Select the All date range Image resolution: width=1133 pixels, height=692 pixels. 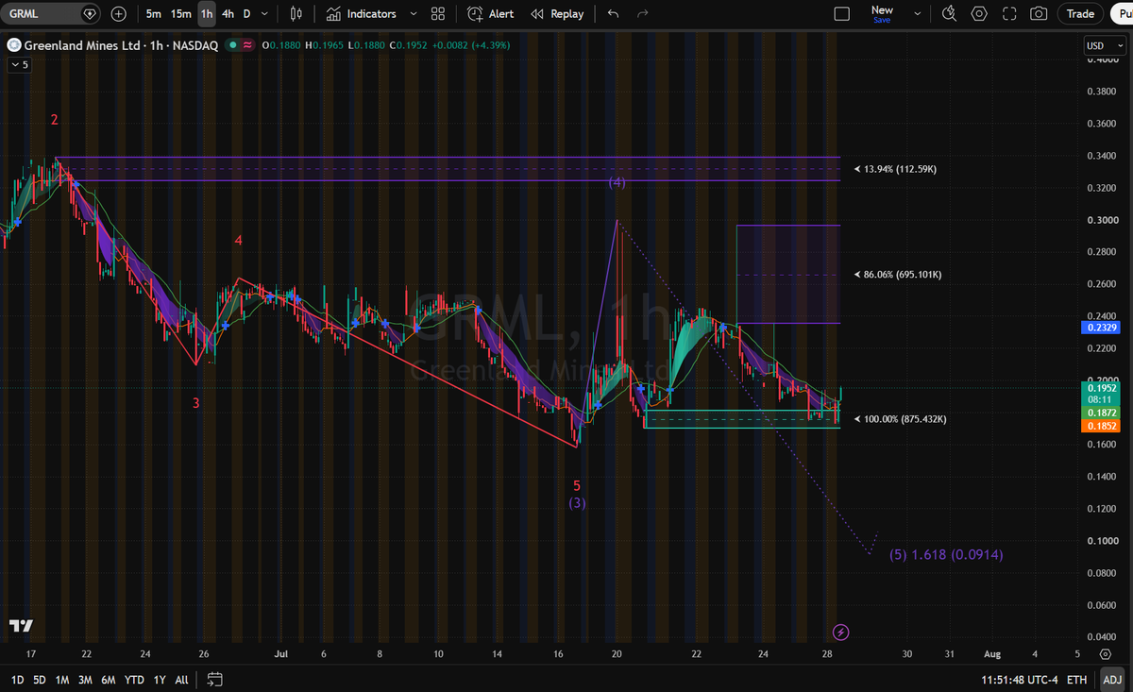[x=181, y=679]
